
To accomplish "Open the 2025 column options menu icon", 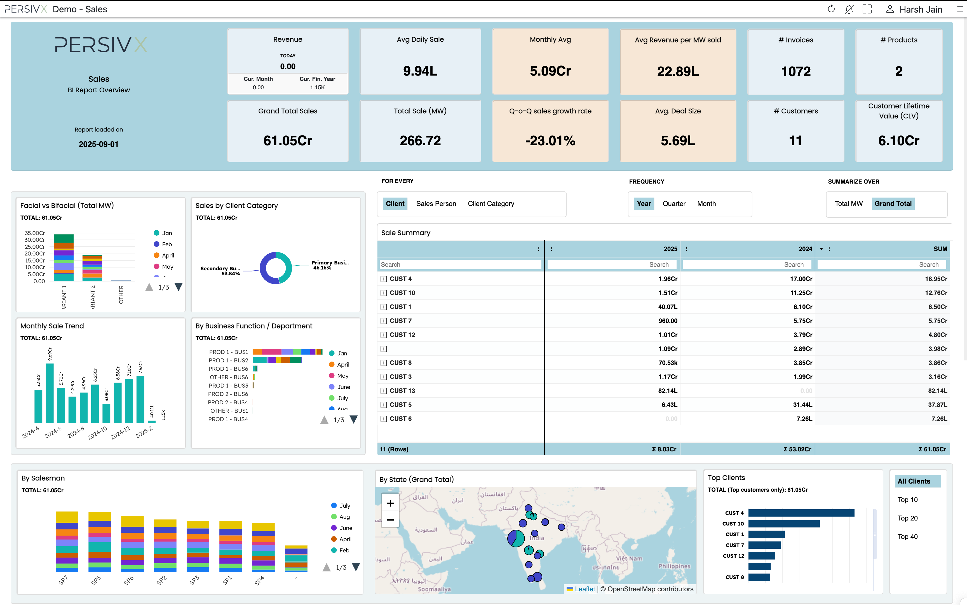I will pyautogui.click(x=551, y=249).
